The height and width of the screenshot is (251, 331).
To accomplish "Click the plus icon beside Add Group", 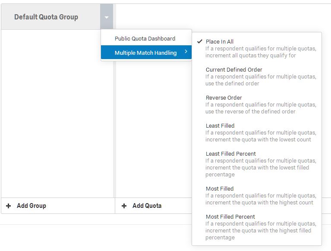I will pyautogui.click(x=9, y=206).
